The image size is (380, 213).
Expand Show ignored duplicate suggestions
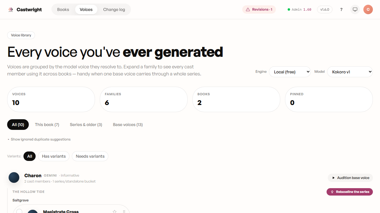click(x=39, y=139)
